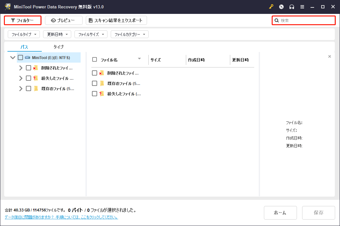Open the ファイルサイズ filter dropdown
The width and height of the screenshot is (340, 226).
[91, 34]
